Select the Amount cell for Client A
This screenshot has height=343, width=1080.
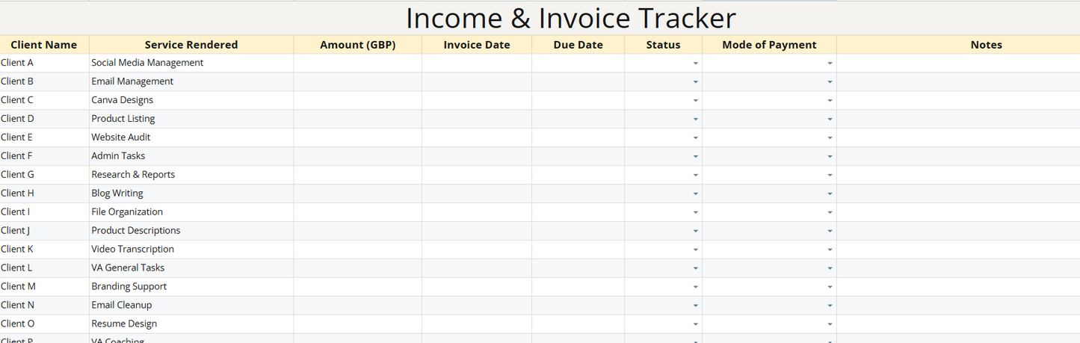pyautogui.click(x=357, y=63)
